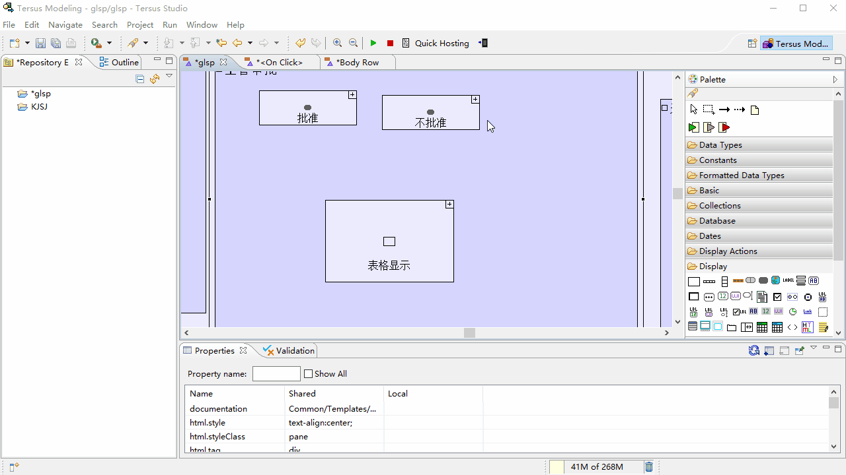This screenshot has height=475, width=846.
Task: Select the KJSJ project in the repository
Action: [x=32, y=107]
